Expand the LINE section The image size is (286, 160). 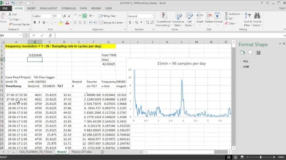(x=246, y=67)
